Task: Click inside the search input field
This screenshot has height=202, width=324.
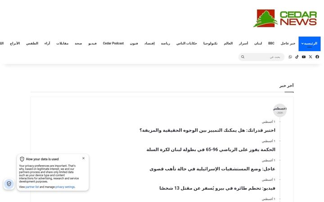Action: pos(261,57)
